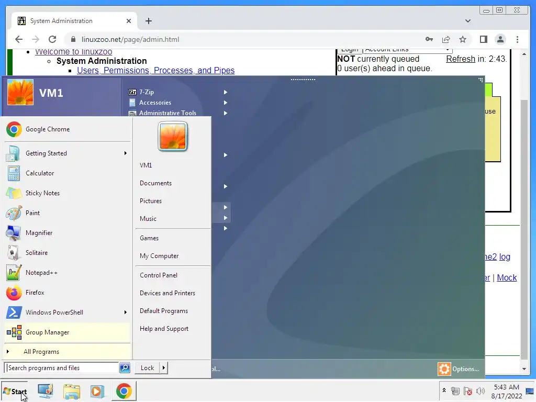Open Windows PowerShell from Start menu
The image size is (536, 402).
[x=68, y=312]
